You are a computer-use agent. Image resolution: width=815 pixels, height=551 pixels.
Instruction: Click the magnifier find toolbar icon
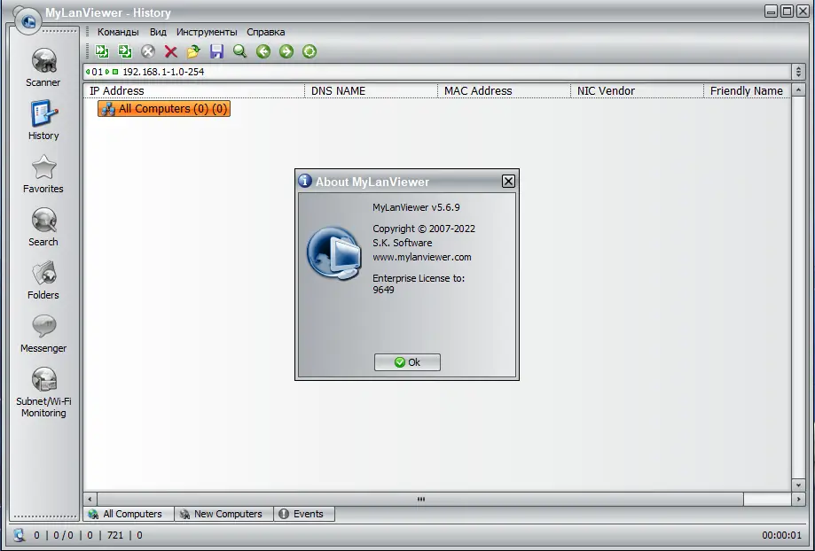click(x=239, y=51)
